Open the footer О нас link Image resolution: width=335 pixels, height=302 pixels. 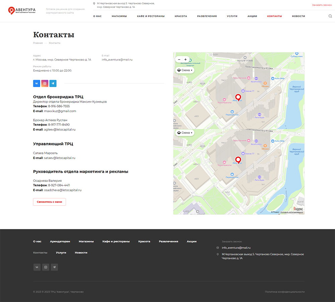(37, 241)
